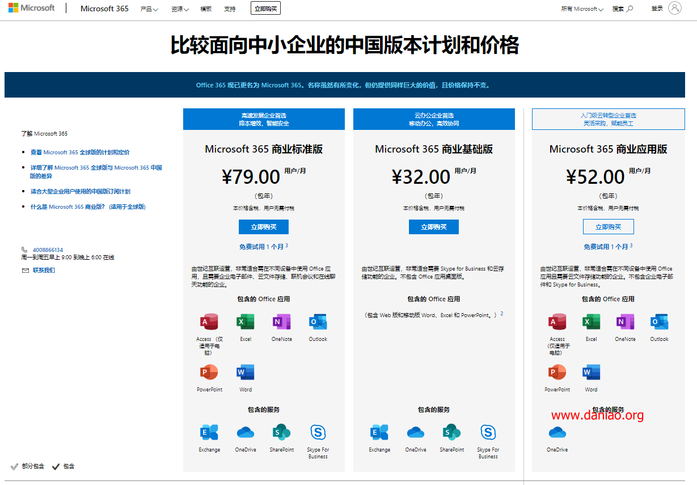Click the OneDrive icon in 商业基础版 plan

coord(416,432)
